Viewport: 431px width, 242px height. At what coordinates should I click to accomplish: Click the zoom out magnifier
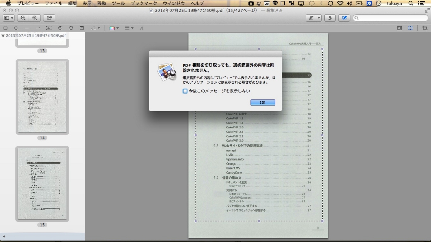(23, 18)
